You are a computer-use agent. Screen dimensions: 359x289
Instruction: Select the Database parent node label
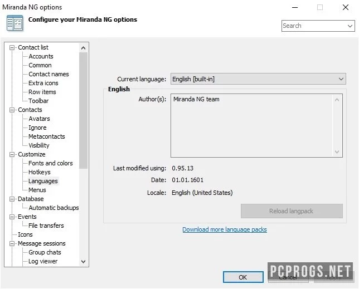pos(31,199)
